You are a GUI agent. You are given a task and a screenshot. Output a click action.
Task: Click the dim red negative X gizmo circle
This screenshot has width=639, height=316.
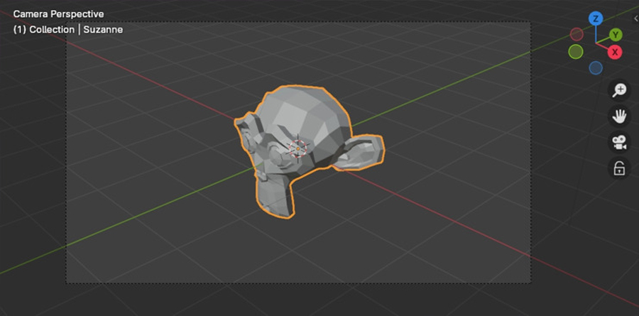(577, 34)
